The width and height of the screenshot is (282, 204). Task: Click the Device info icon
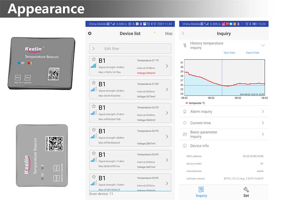tap(185, 146)
